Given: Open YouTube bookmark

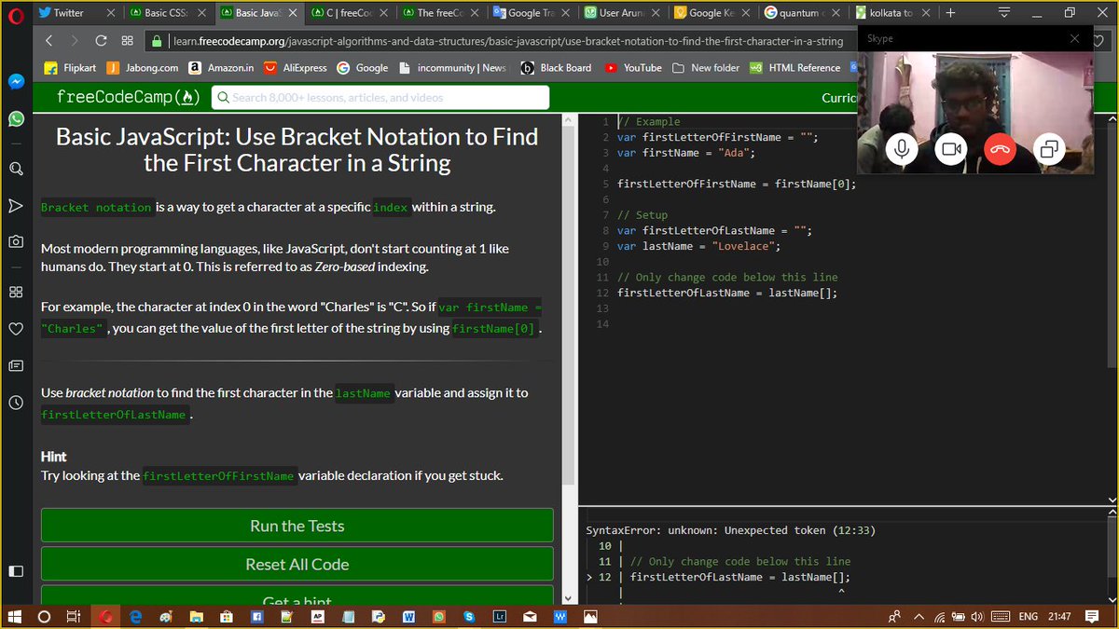Looking at the screenshot, I should 632,68.
